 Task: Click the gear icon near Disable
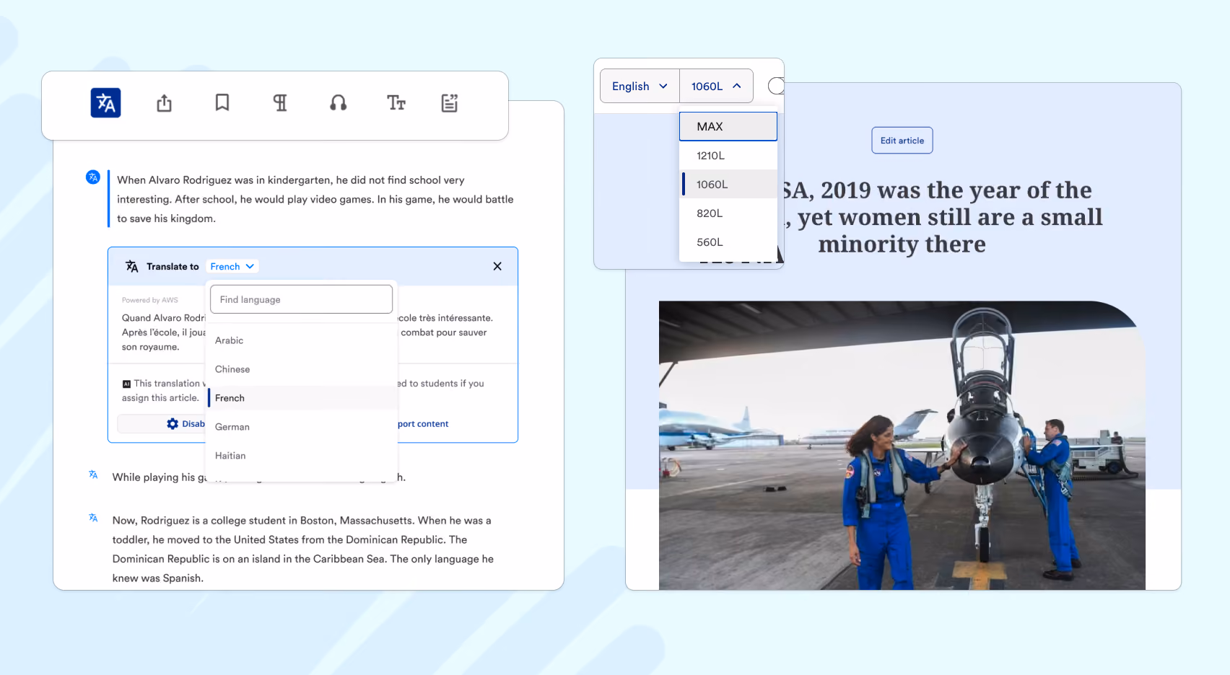(x=173, y=424)
